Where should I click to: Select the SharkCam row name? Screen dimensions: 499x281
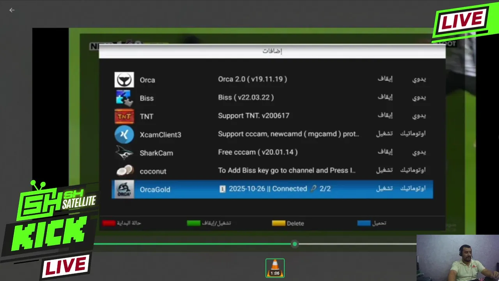156,153
